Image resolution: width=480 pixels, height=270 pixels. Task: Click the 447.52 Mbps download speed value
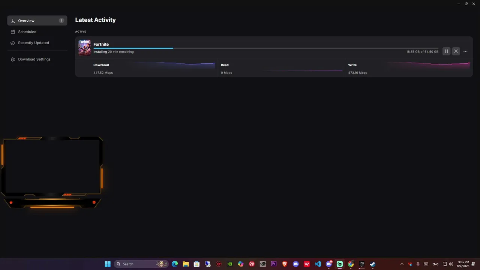[x=103, y=73]
